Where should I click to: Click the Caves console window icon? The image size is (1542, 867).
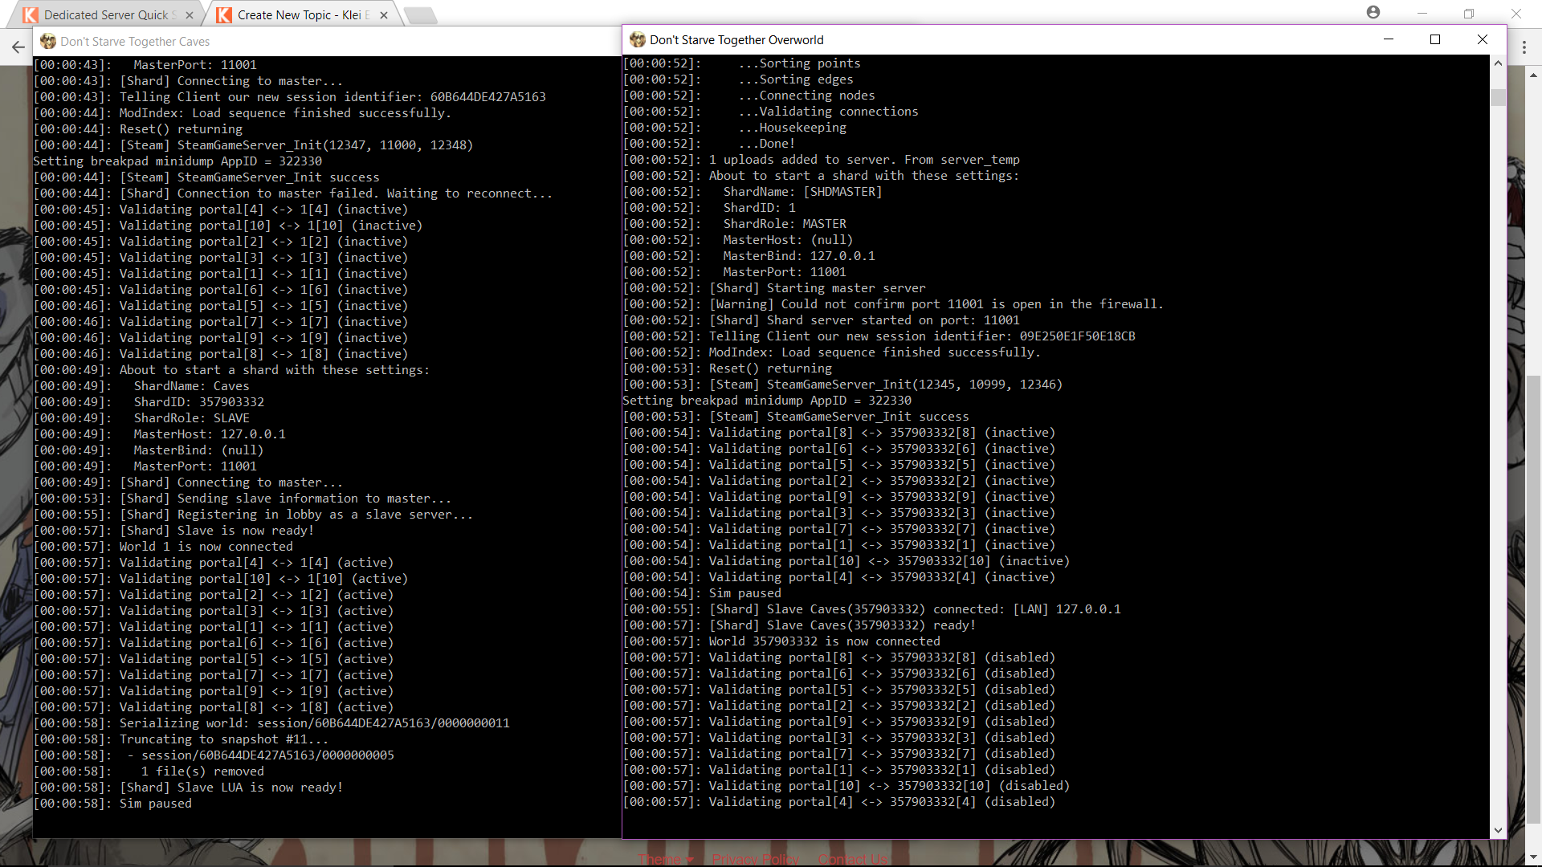pos(48,41)
